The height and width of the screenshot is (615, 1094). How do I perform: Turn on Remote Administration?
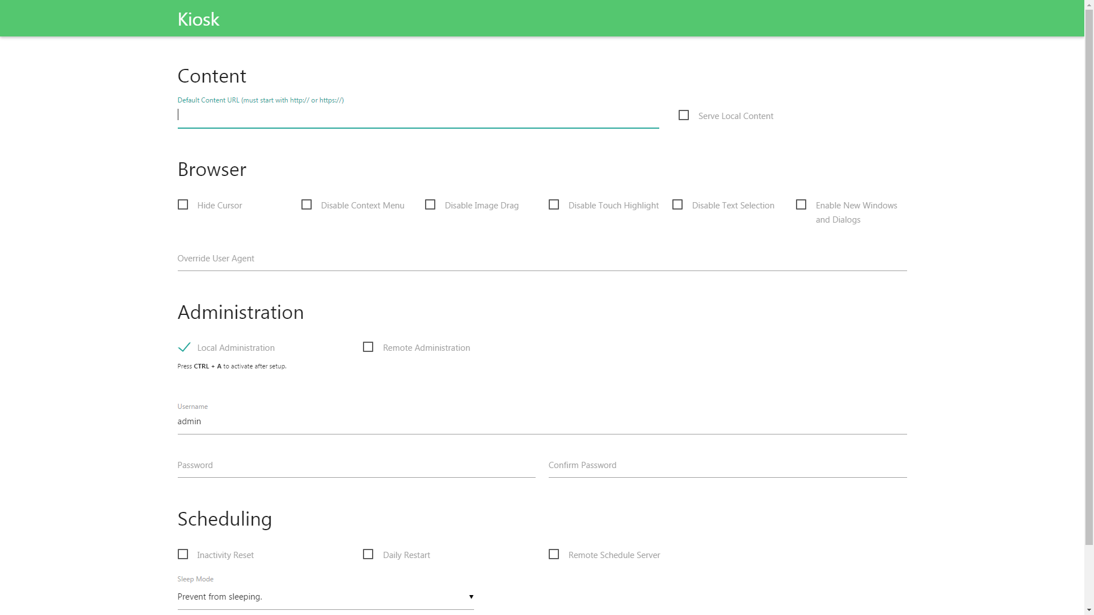[368, 347]
